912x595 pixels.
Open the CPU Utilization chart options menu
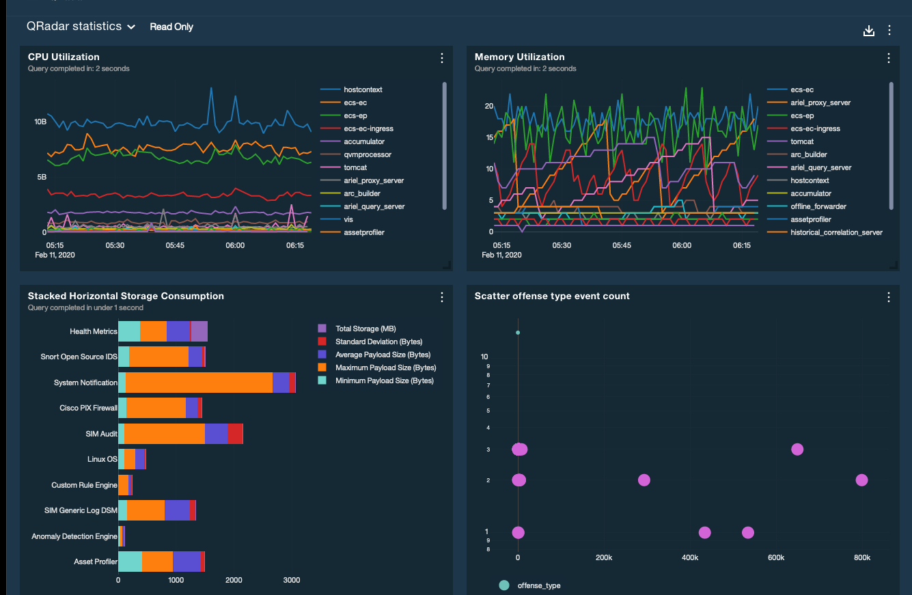point(441,58)
